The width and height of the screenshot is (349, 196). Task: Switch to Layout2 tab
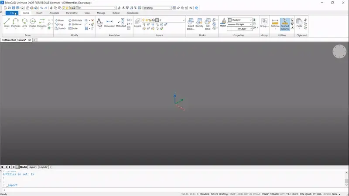tap(43, 167)
